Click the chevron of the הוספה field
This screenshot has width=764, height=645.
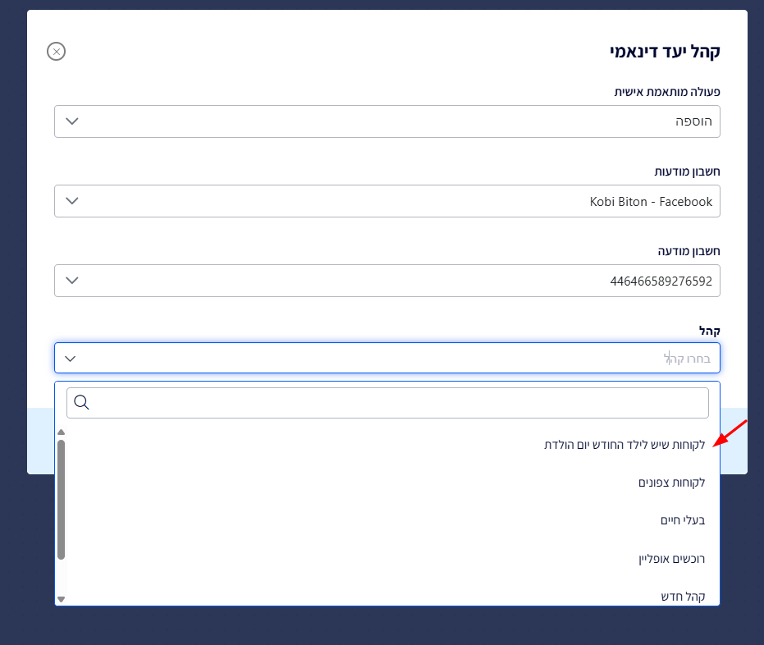[x=72, y=121]
